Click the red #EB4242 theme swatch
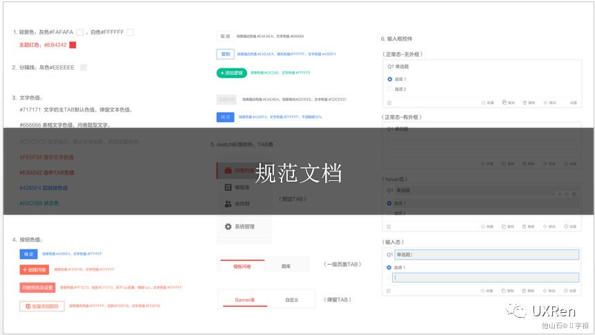This screenshot has width=595, height=335. tap(73, 45)
